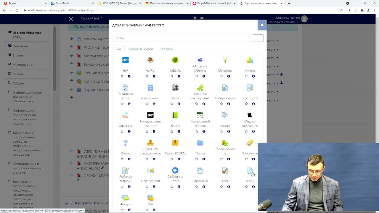Choose the Собрание Zoom icon
This screenshot has width=379, height=213.
175,170
